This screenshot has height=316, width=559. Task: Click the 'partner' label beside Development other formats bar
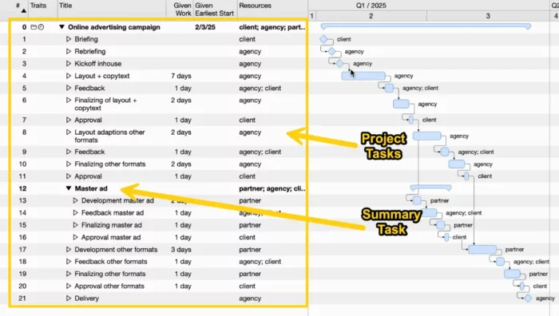(514, 250)
